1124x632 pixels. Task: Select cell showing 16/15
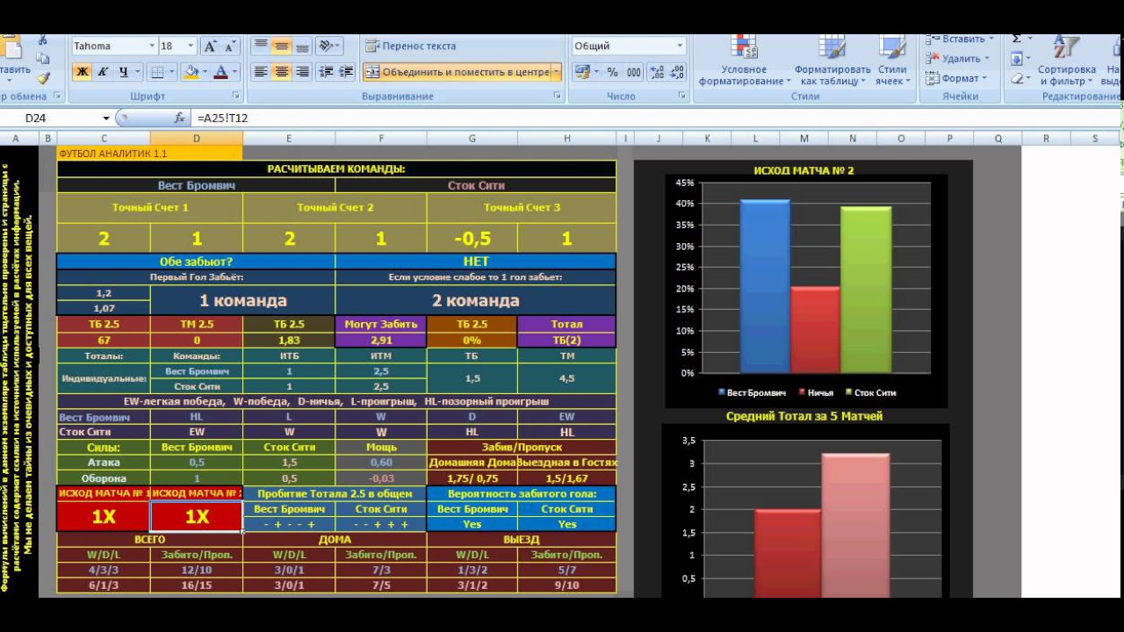[x=197, y=585]
